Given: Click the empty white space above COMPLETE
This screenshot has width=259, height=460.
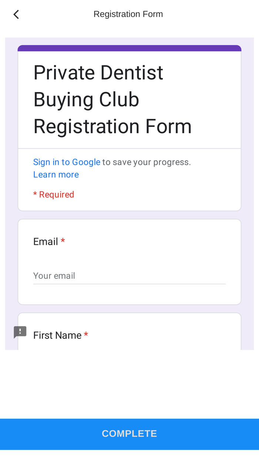Looking at the screenshot, I should pyautogui.click(x=129, y=385).
